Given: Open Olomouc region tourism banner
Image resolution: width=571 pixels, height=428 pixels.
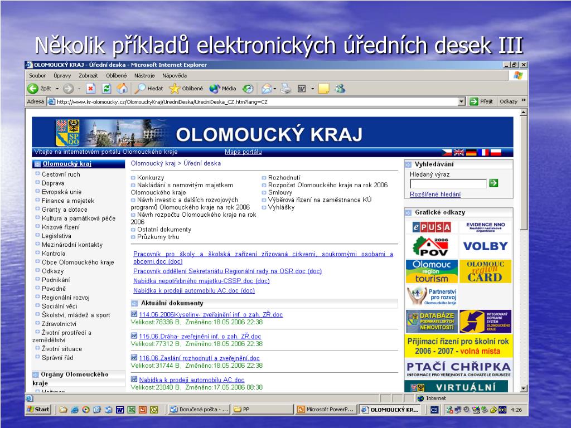Looking at the screenshot, I should [432, 271].
